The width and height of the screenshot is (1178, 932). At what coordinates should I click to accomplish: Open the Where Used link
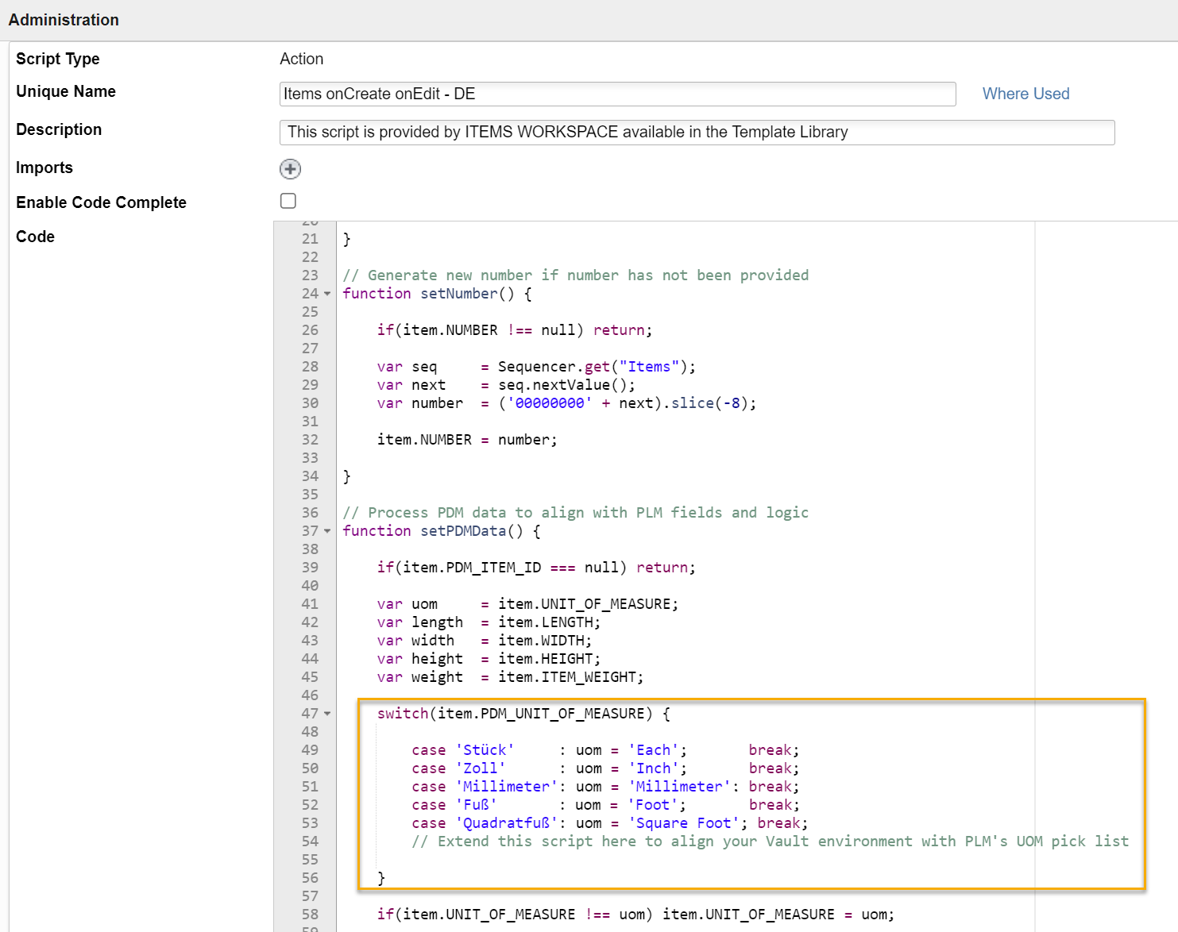[1025, 94]
